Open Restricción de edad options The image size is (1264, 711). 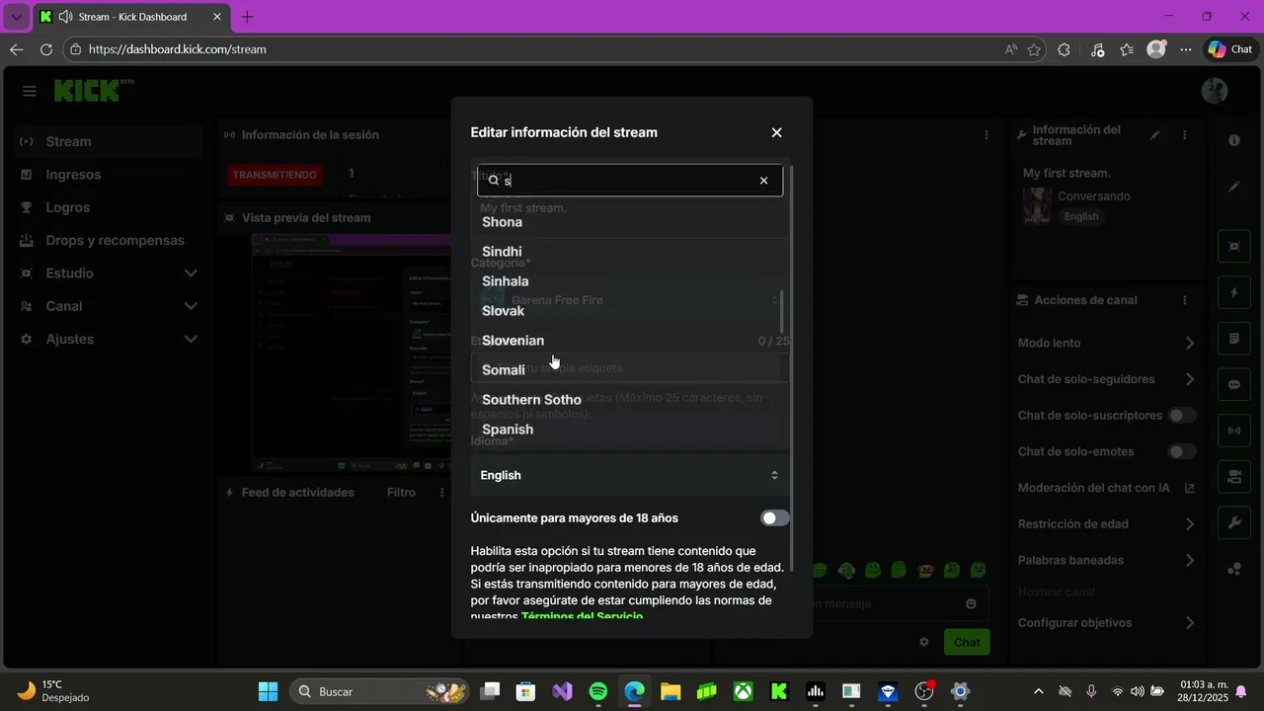[x=1106, y=524]
